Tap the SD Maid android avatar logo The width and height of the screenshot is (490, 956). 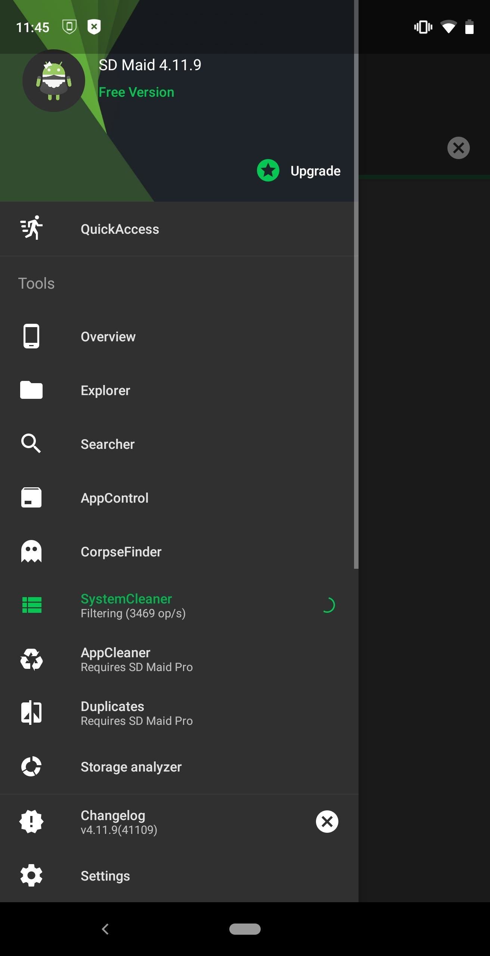coord(54,81)
